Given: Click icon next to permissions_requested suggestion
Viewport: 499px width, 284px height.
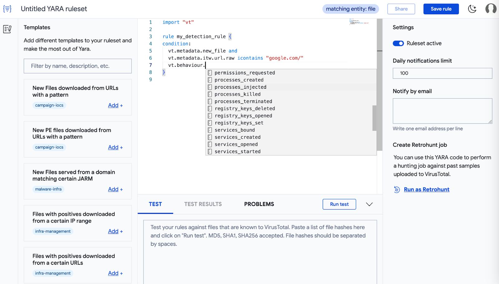Looking at the screenshot, I should point(210,73).
